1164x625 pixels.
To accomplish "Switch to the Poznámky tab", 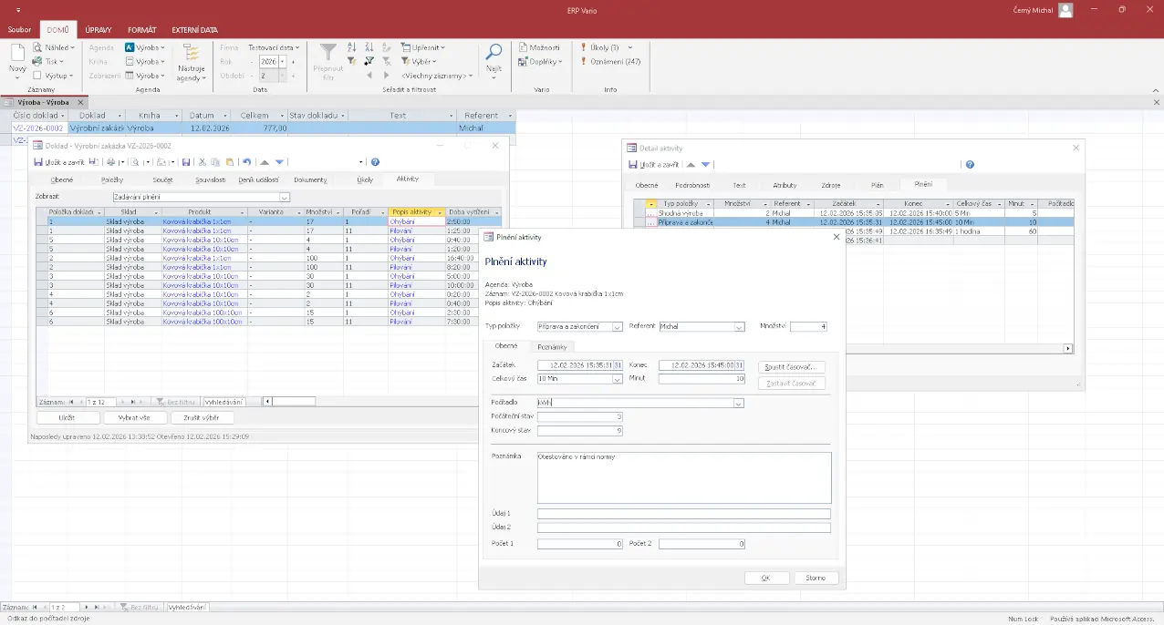I will [x=552, y=347].
